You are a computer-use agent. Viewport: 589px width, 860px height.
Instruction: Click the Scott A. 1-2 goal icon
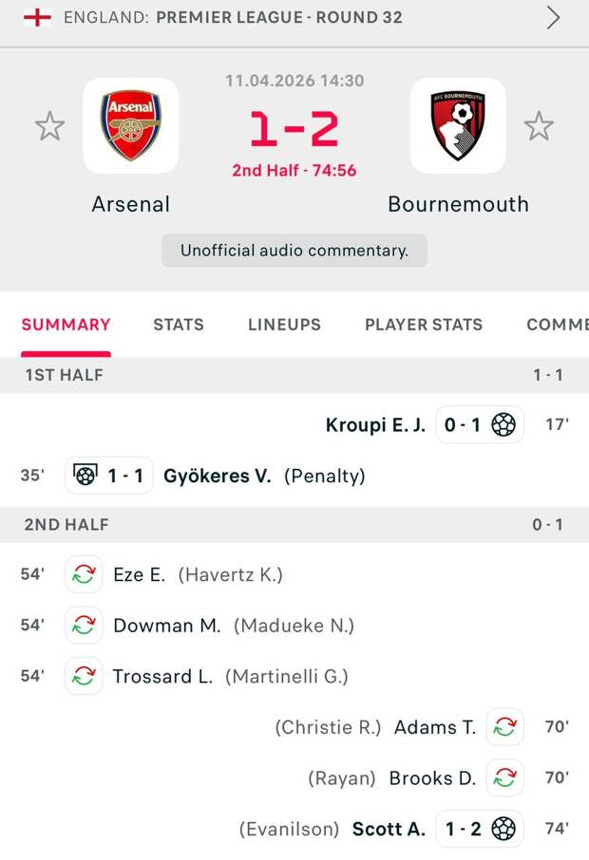(x=503, y=829)
